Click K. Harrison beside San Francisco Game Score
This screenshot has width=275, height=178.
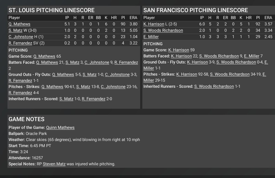[x=179, y=50]
